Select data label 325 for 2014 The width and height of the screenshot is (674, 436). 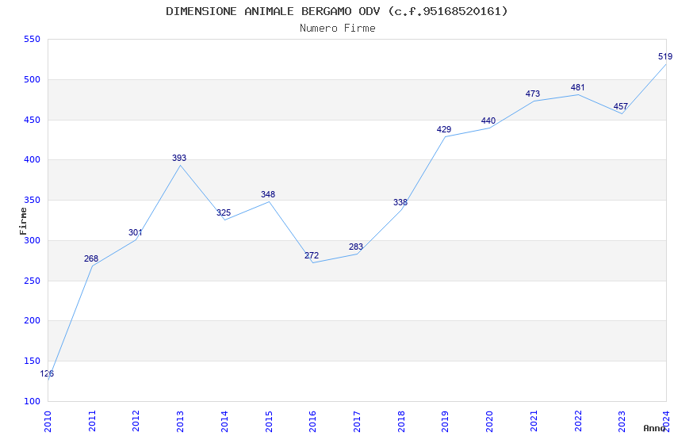point(224,212)
